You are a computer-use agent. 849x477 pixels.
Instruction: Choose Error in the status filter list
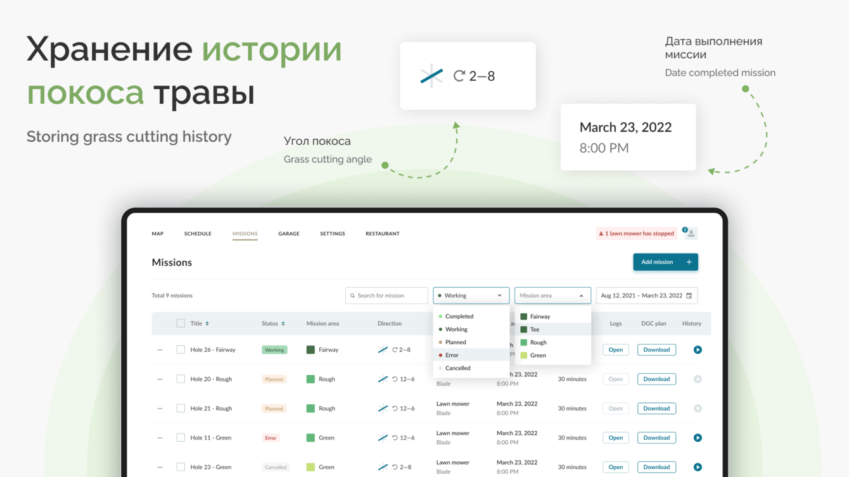click(x=471, y=355)
